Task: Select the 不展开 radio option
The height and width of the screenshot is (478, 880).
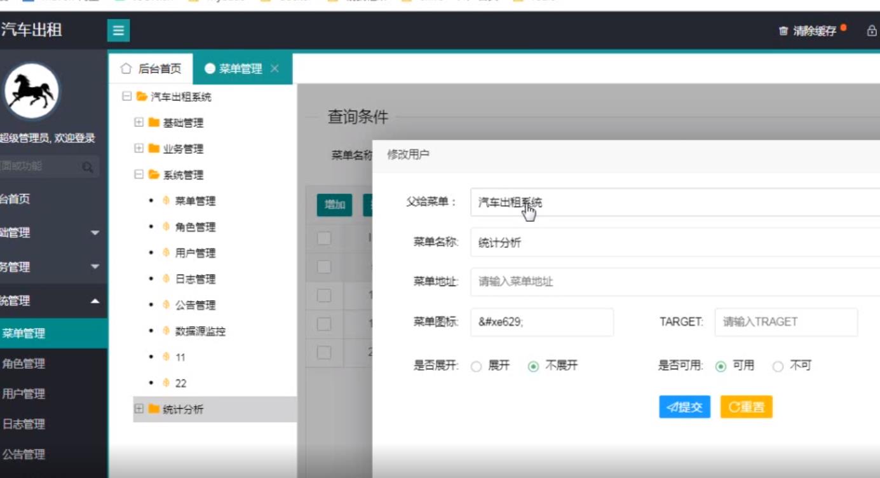Action: pyautogui.click(x=534, y=367)
